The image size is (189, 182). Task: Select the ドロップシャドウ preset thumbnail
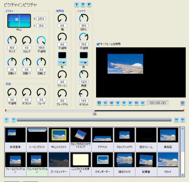coord(124,135)
